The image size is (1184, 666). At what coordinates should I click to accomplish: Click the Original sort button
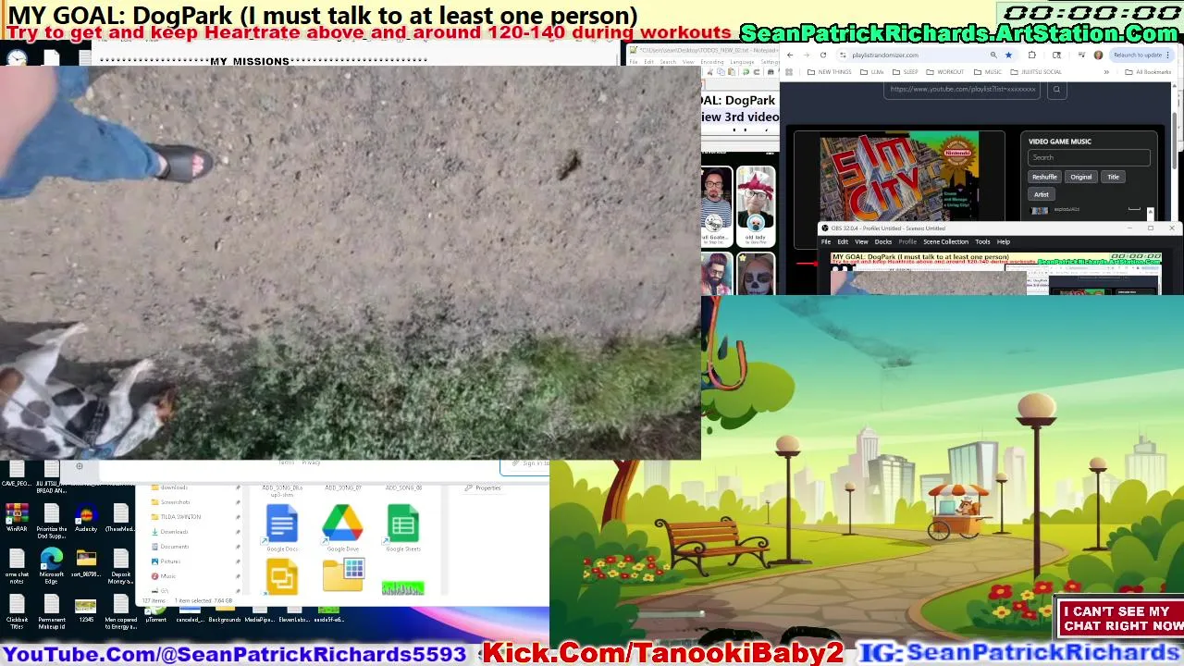1081,177
